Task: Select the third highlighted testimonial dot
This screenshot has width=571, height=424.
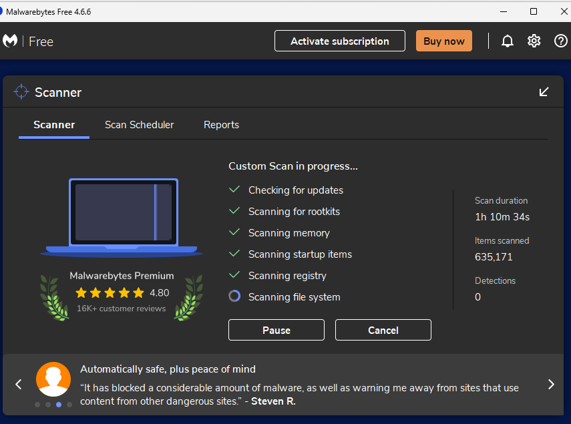Action: [x=59, y=405]
